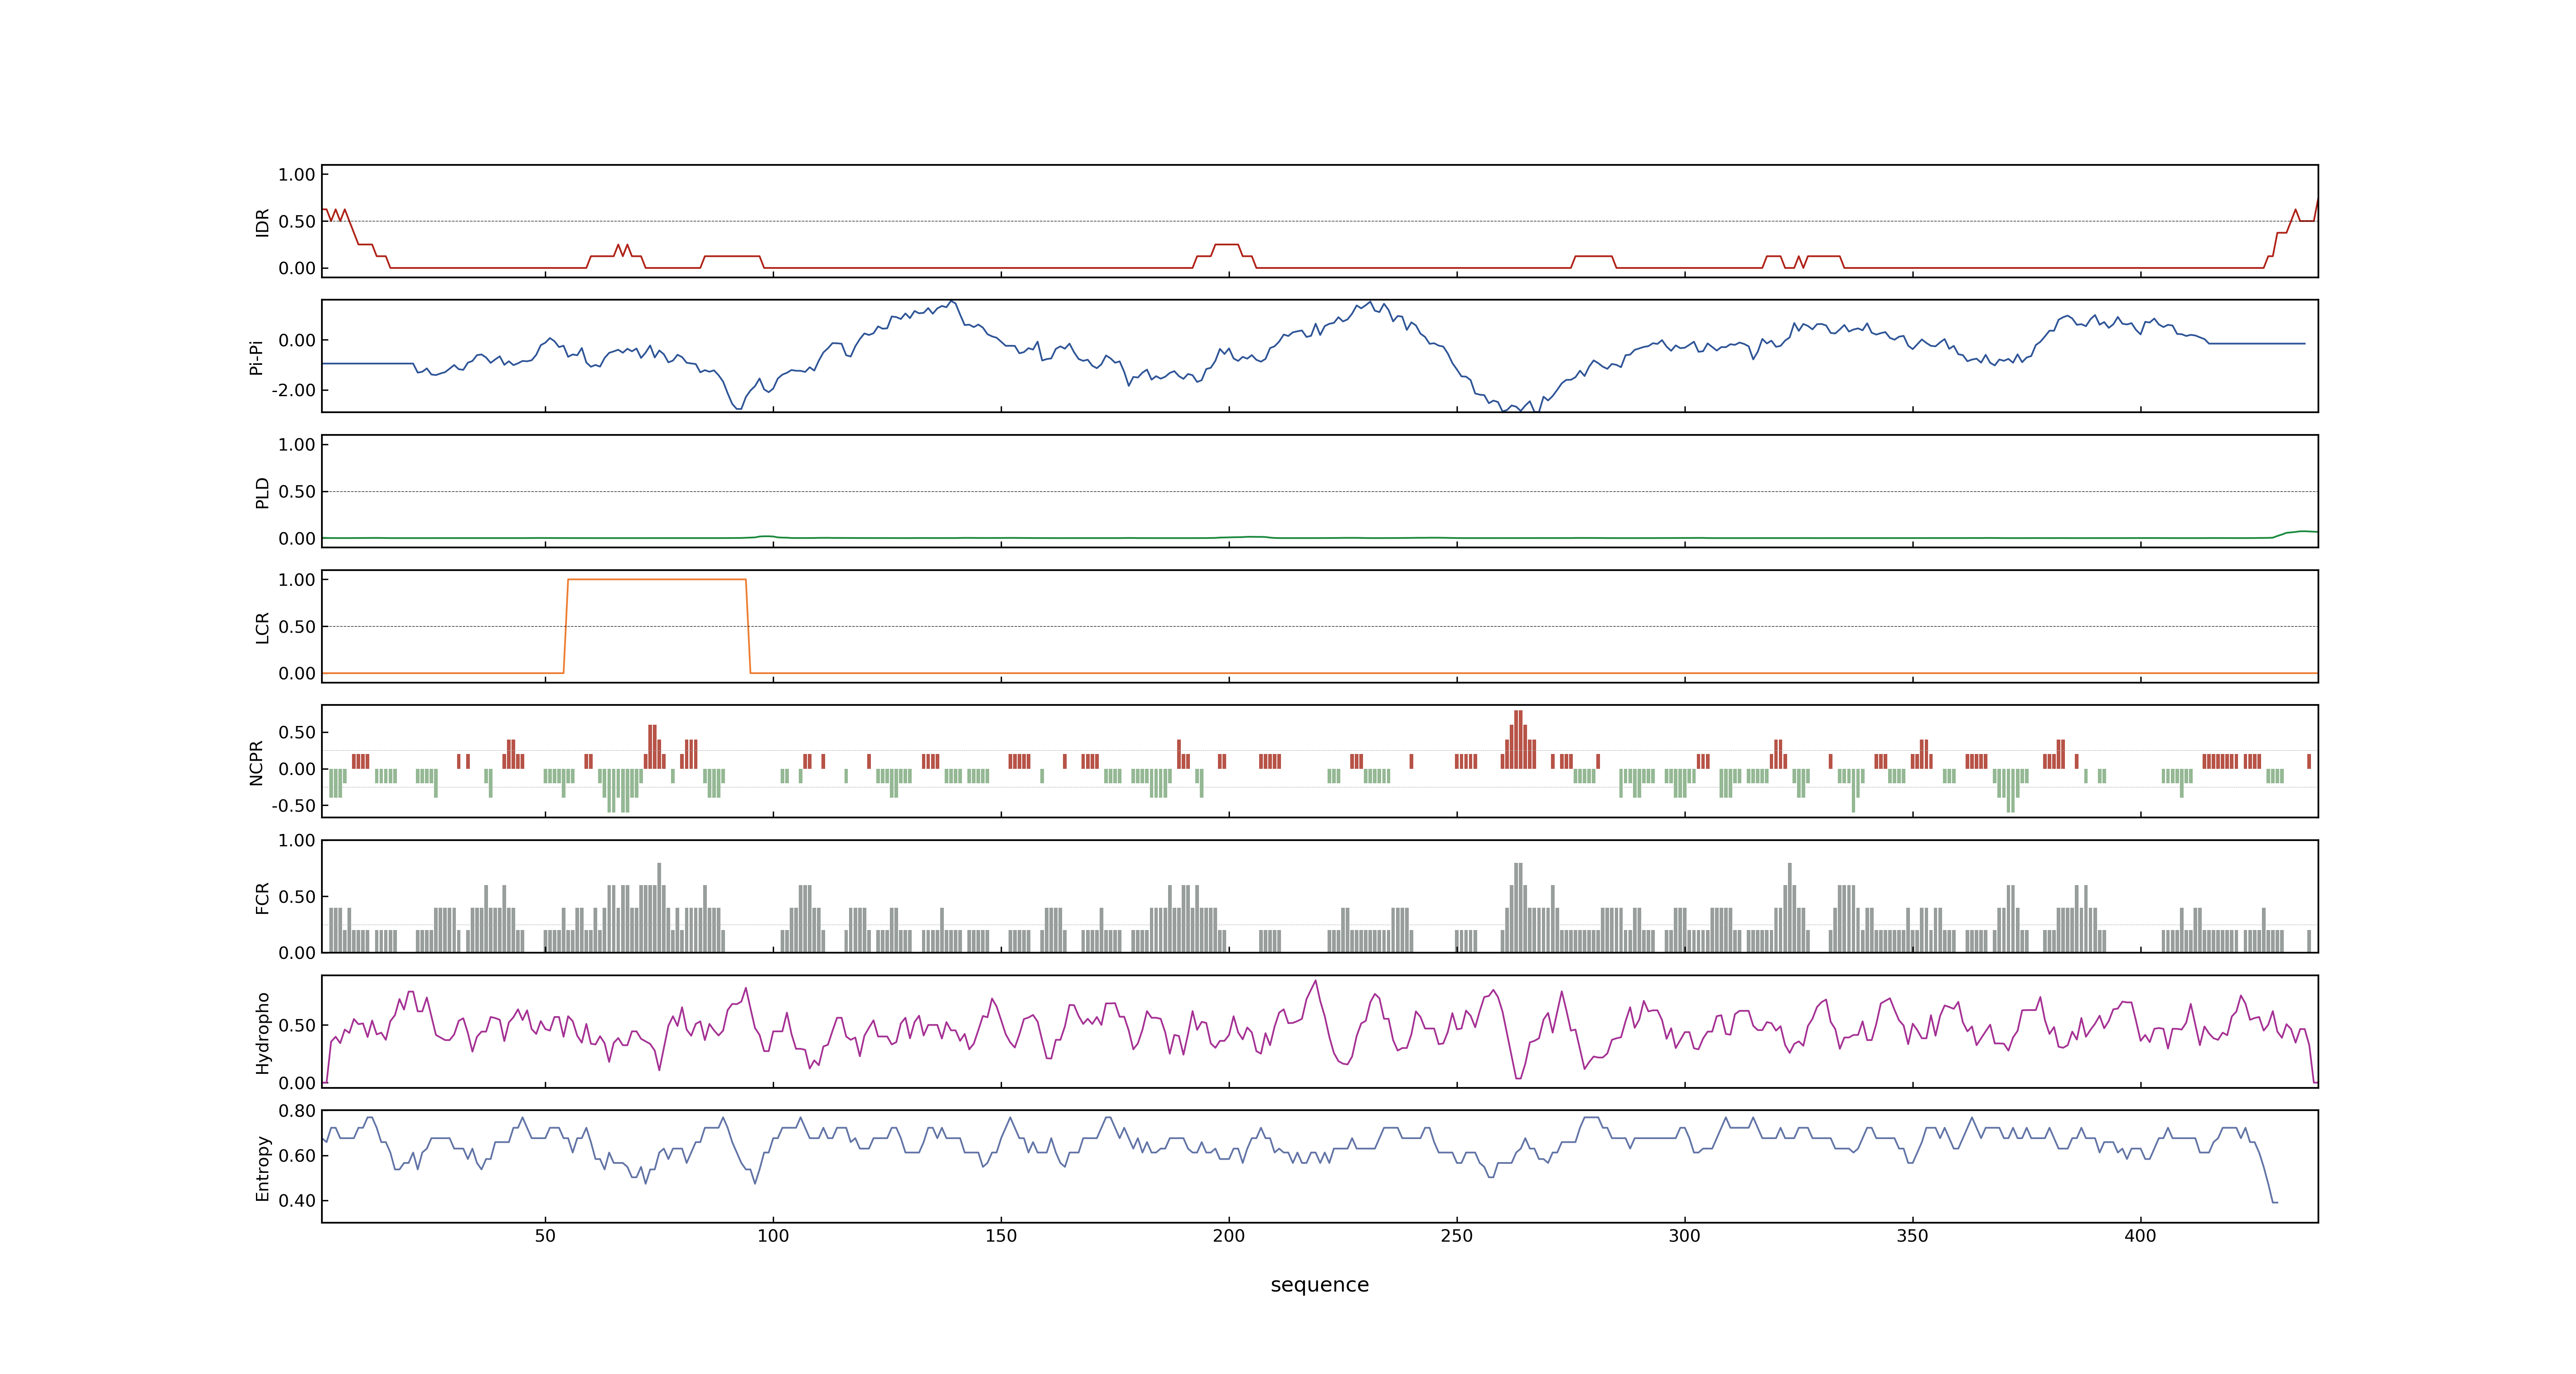Click the "IDR" y-axis label
This screenshot has height=1374, width=2576.
262,222
